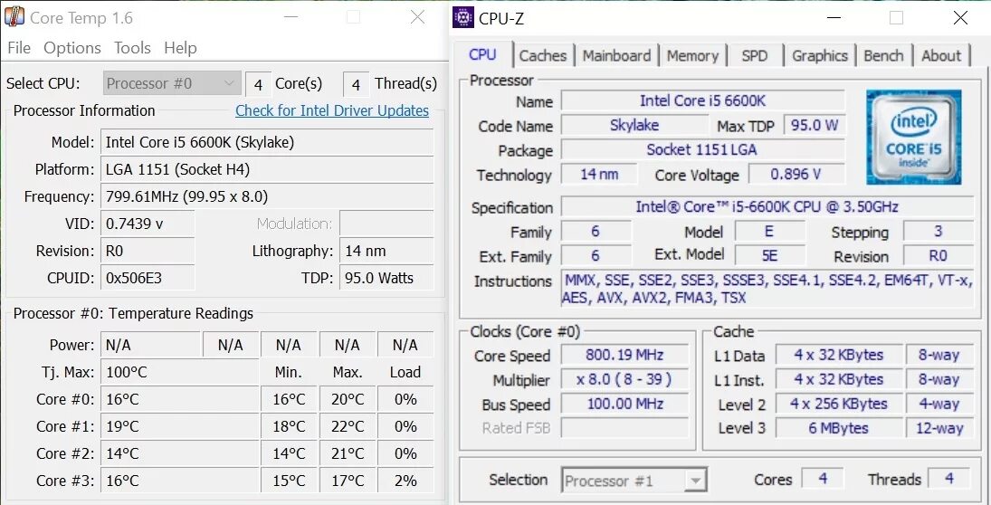Expand the Select CPU Processor #0 dropdown
Viewport: 991px width, 505px height.
pos(172,83)
